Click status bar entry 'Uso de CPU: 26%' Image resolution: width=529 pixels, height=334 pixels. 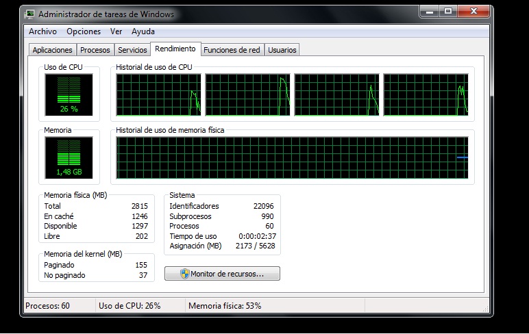pos(130,306)
